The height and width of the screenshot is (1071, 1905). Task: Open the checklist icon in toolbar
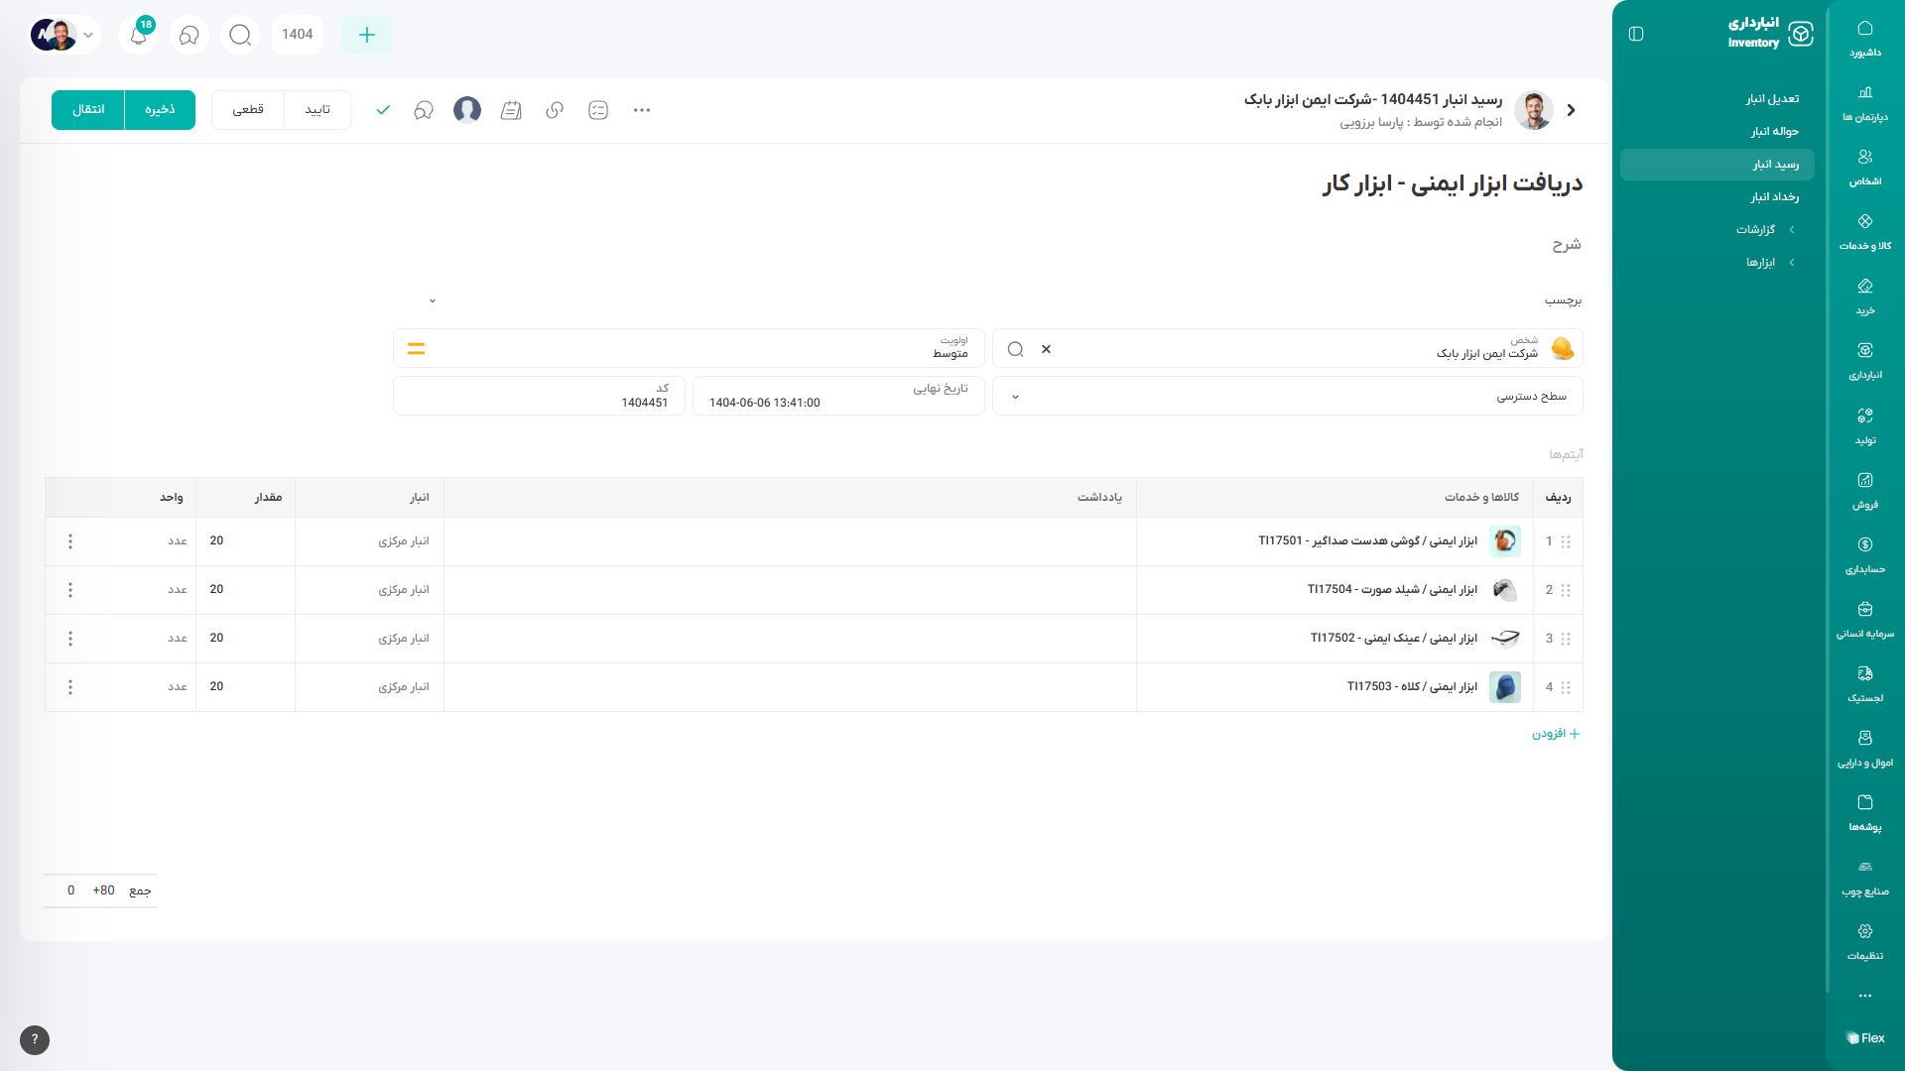(x=598, y=110)
